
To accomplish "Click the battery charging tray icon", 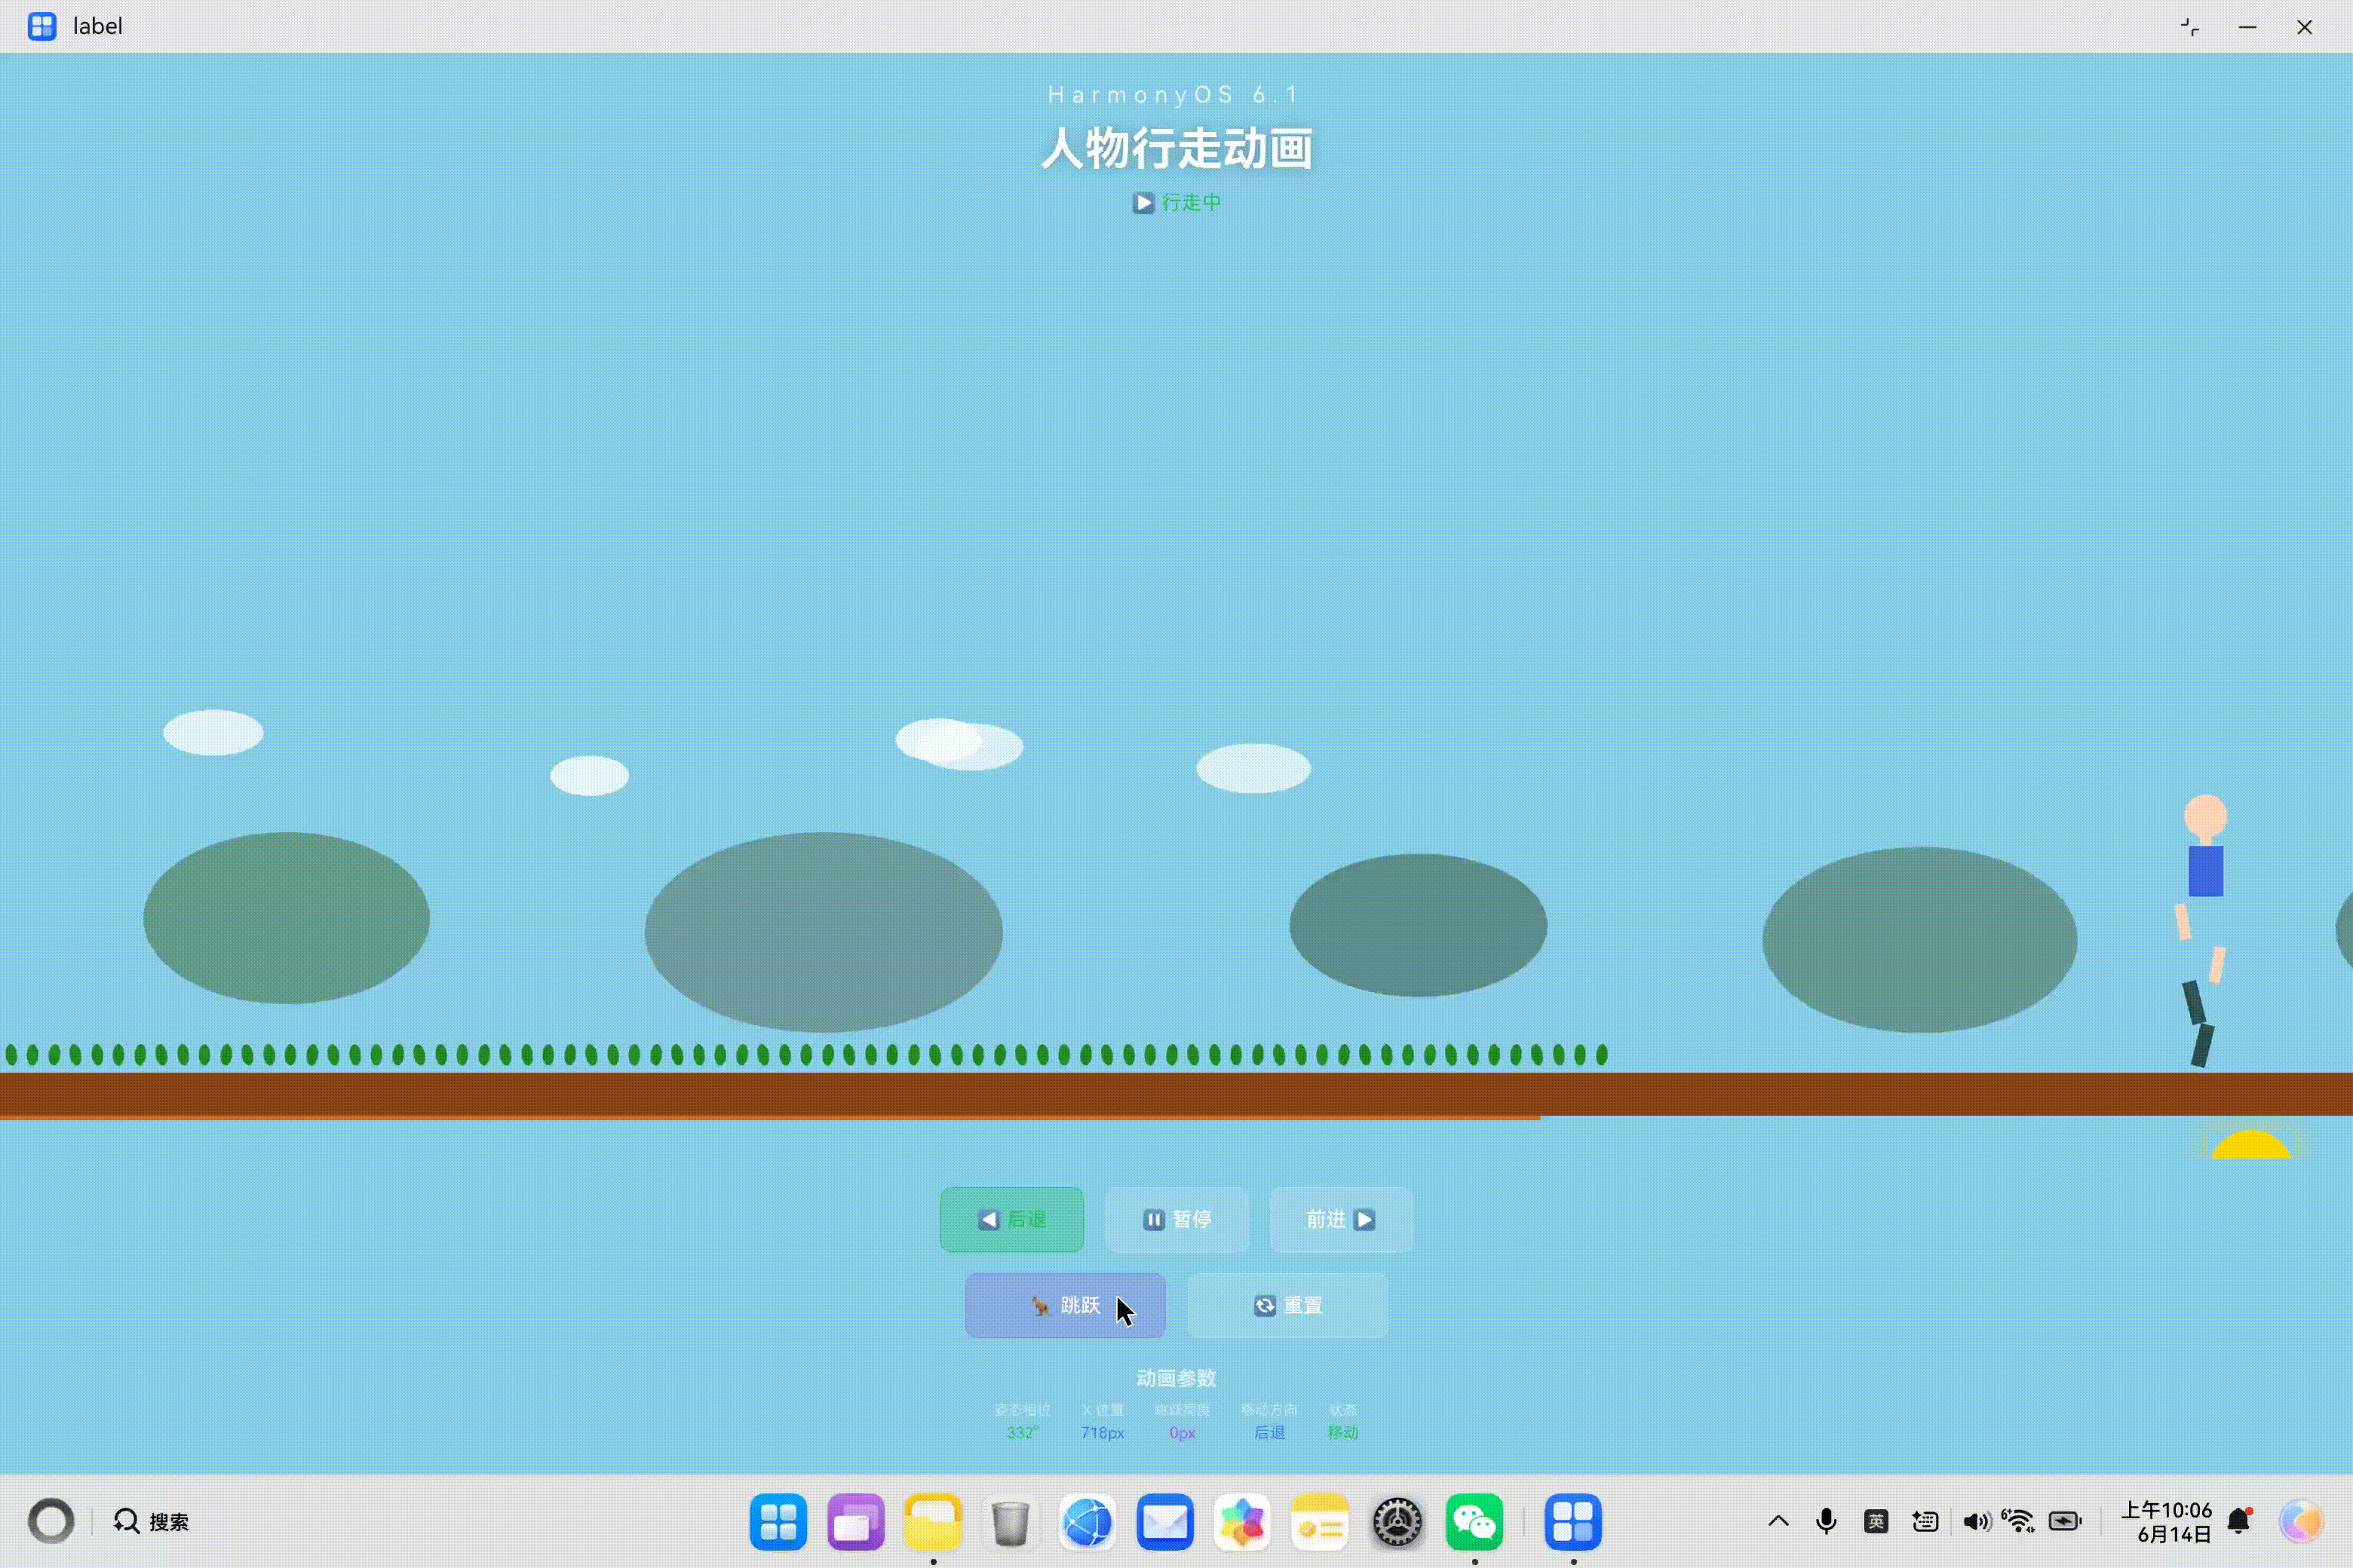I will click(x=2065, y=1522).
